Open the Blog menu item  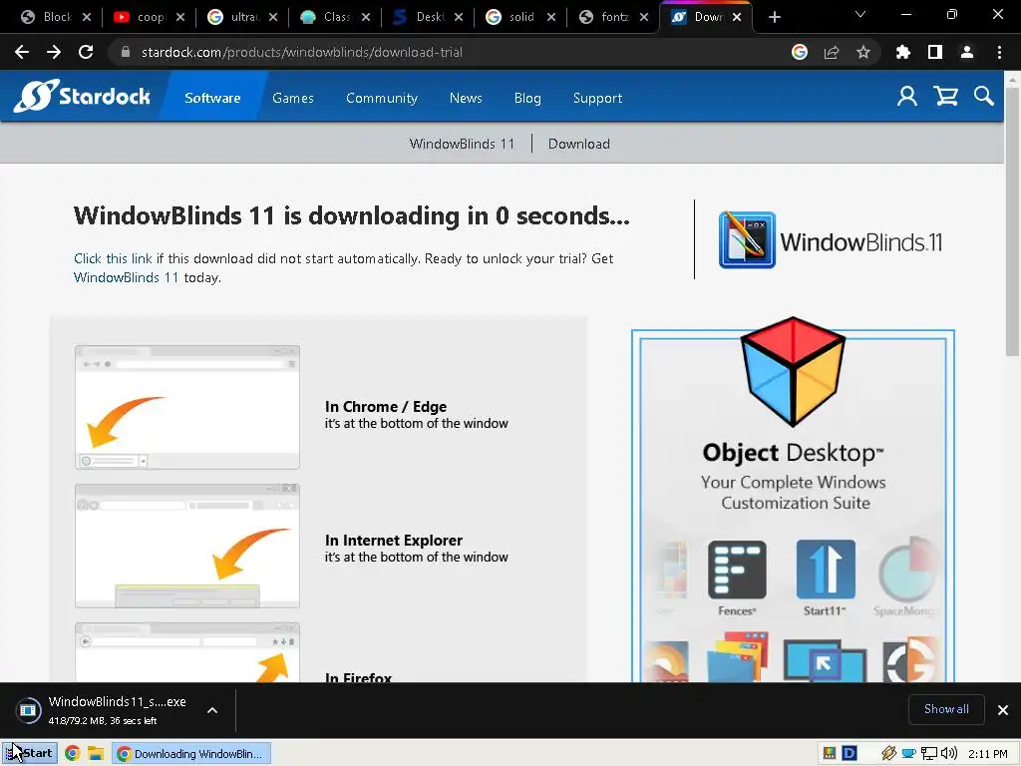point(527,98)
